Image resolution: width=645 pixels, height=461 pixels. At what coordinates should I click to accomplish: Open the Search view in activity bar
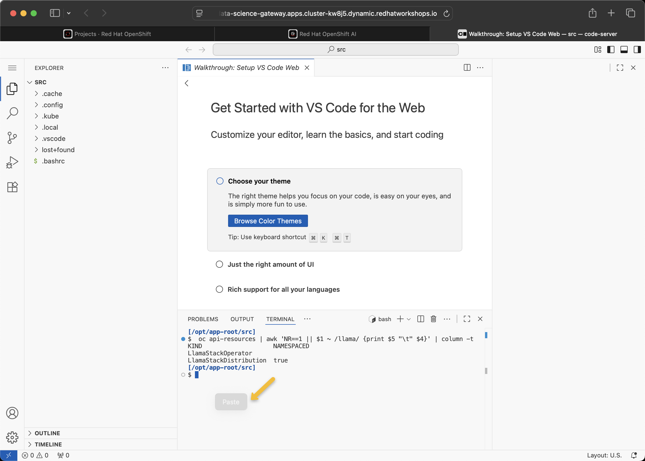(x=12, y=113)
